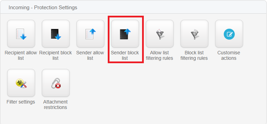Click the "Incoming - Protection Settings" panel title
The height and width of the screenshot is (124, 267).
click(x=43, y=8)
